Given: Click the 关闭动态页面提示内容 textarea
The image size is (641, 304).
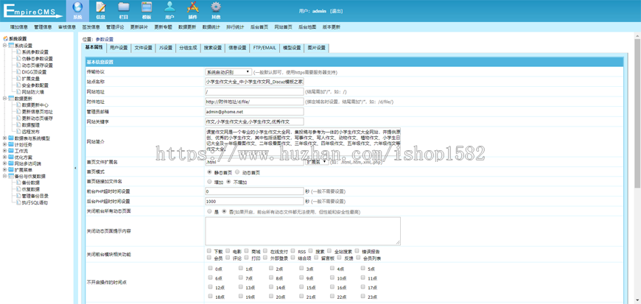Looking at the screenshot, I should click(x=303, y=231).
